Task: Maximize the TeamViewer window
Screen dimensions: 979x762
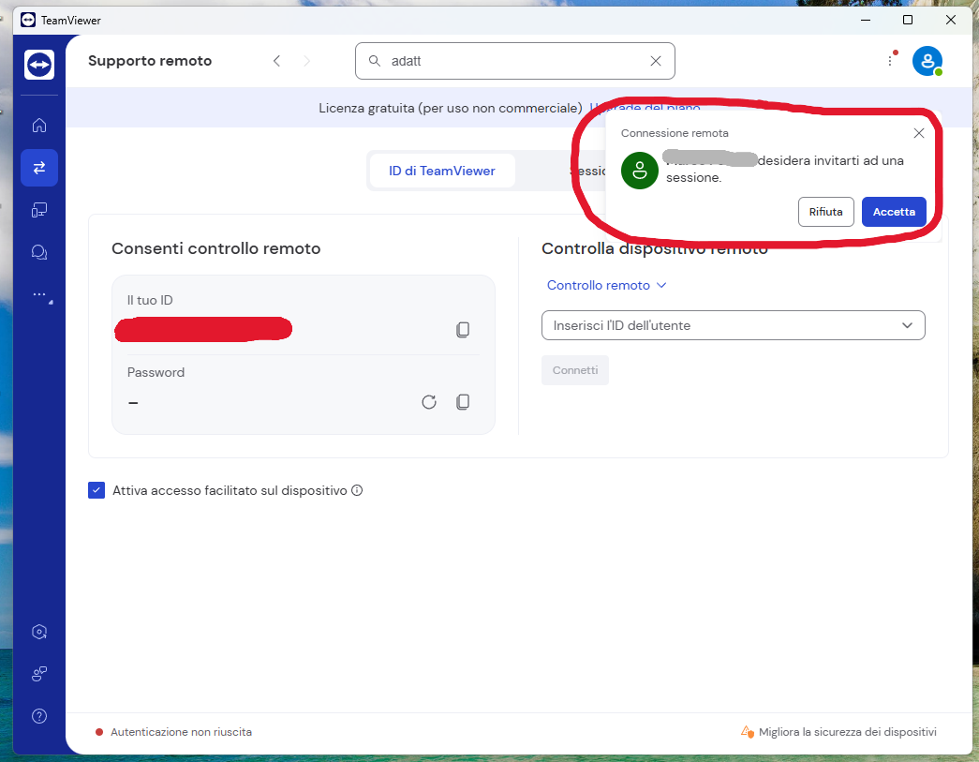Action: click(x=908, y=20)
